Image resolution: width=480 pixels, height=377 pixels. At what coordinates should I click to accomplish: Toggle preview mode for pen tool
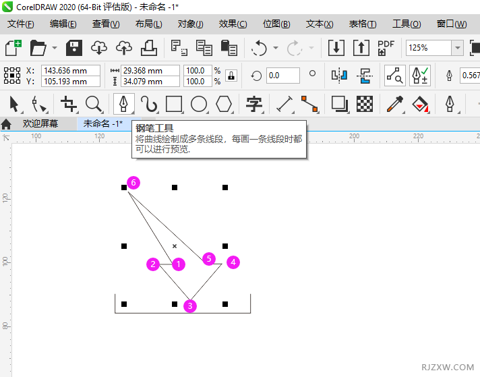(395, 76)
